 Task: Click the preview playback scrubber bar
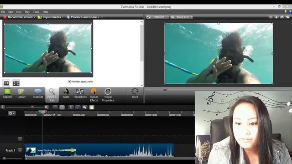coord(218,89)
